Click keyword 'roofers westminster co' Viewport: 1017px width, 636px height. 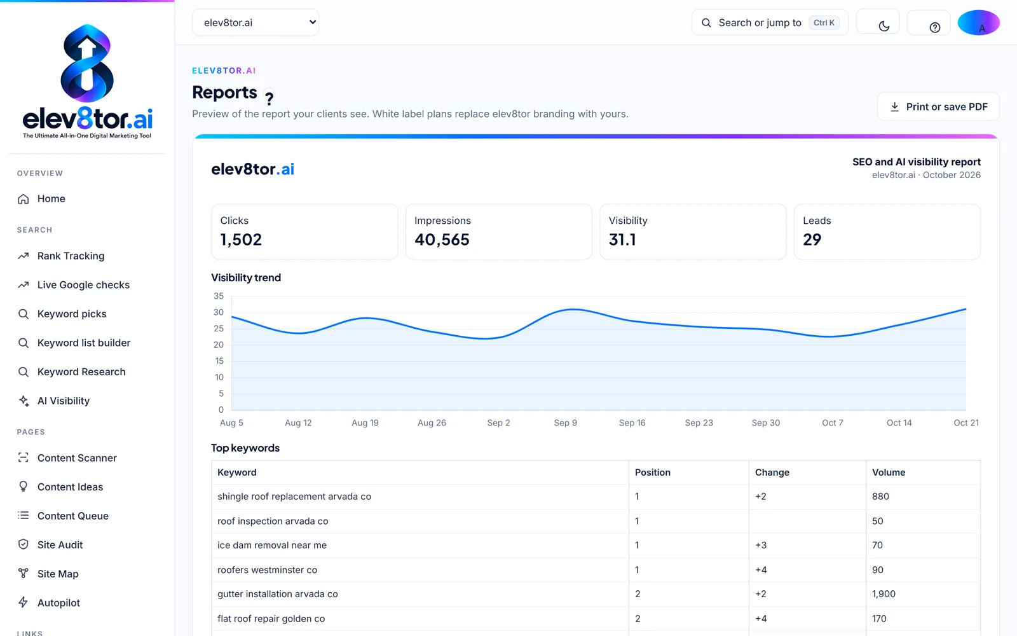click(267, 570)
